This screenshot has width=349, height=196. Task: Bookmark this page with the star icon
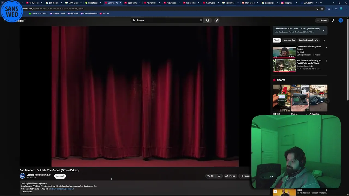click(322, 8)
